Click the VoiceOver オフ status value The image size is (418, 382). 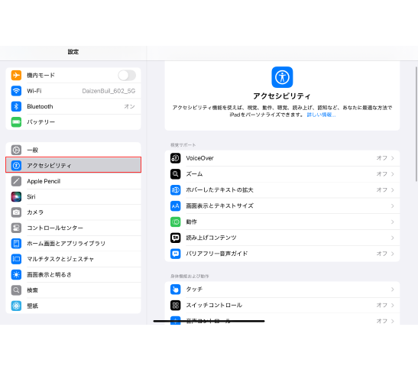(382, 158)
